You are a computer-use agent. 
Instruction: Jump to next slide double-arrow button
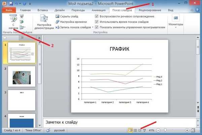click(x=198, y=111)
